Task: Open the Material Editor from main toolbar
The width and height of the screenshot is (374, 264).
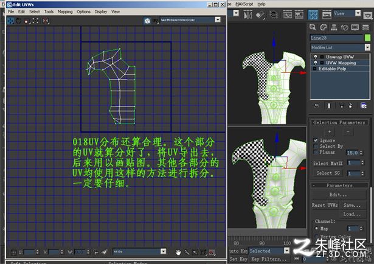Action: coord(313,15)
